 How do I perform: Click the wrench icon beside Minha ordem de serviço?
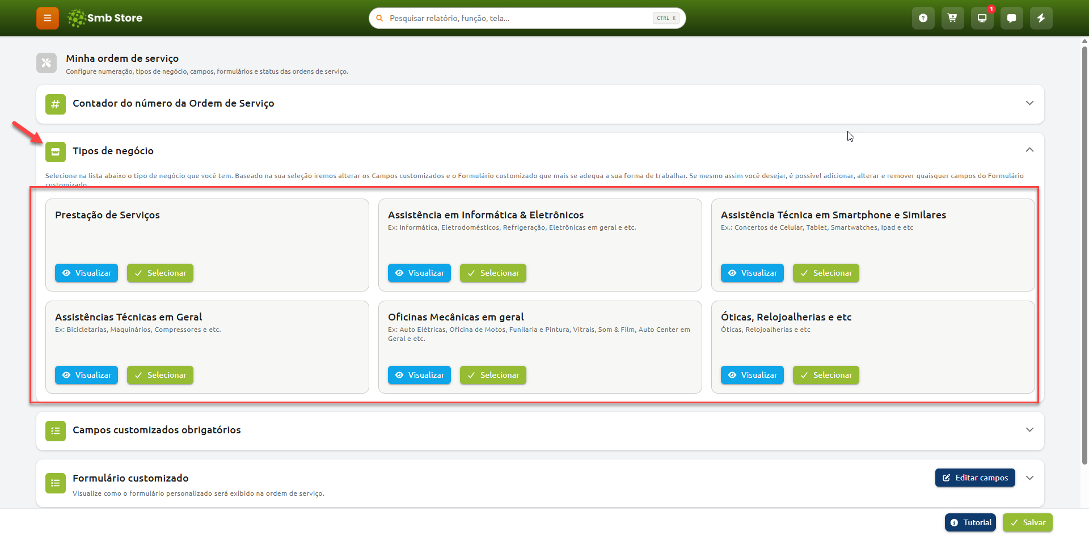coord(47,63)
